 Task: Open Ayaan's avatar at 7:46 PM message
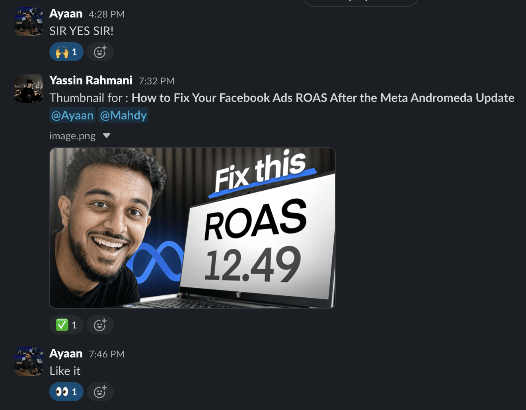point(29,361)
